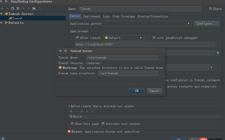Click browse button beside the URL field
Viewport: 225px width, 140px height.
218,44
